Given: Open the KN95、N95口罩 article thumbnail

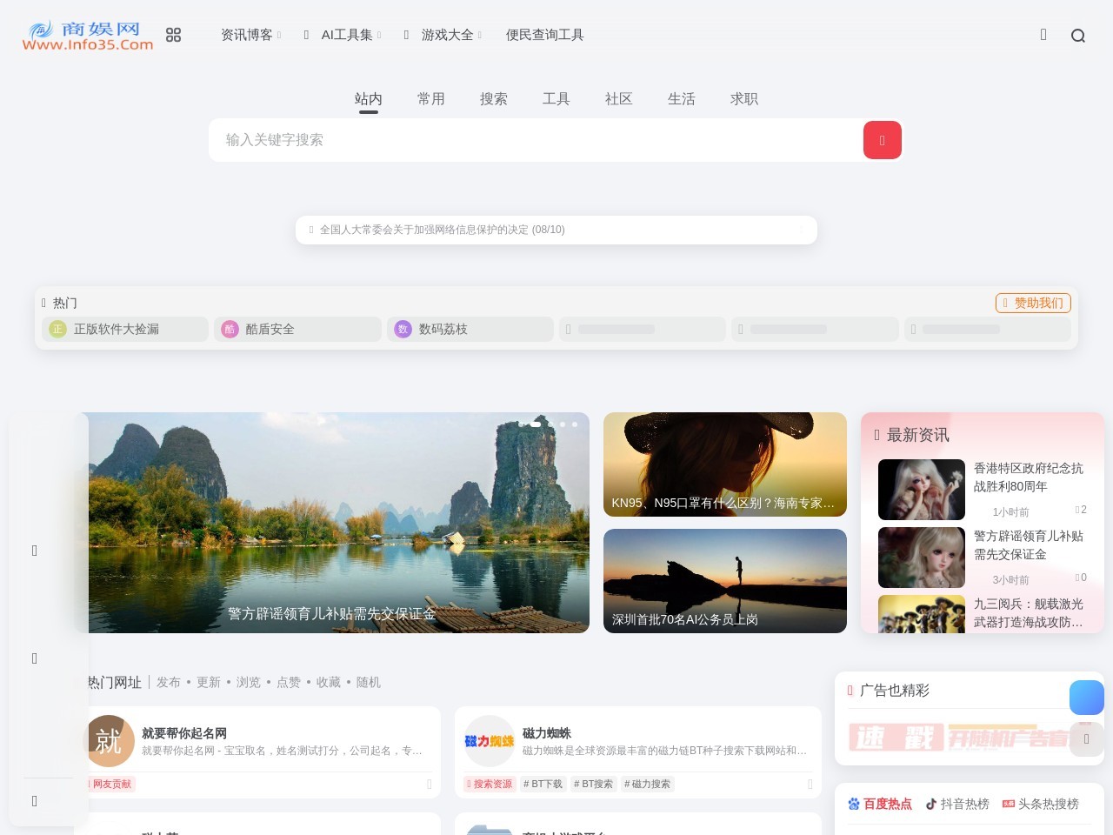Looking at the screenshot, I should click(725, 464).
